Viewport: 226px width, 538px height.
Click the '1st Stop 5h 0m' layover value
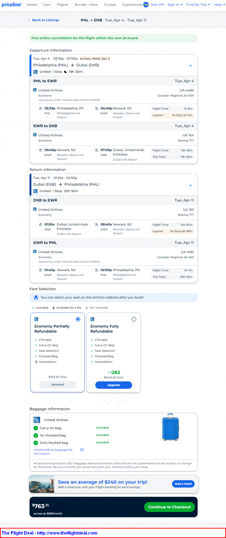[x=182, y=115]
